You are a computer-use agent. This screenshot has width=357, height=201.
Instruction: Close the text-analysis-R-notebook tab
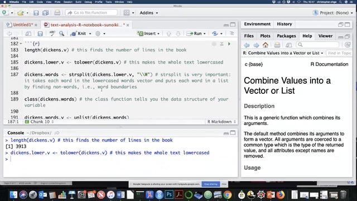coord(128,25)
